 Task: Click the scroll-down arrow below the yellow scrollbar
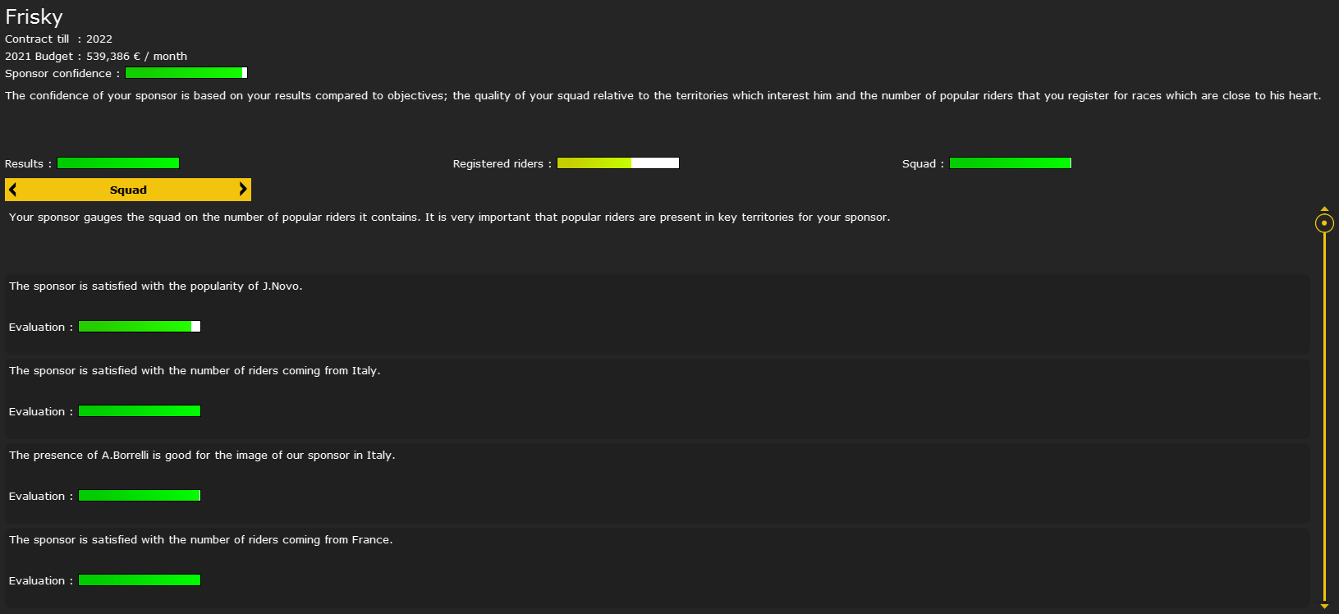click(x=1324, y=606)
